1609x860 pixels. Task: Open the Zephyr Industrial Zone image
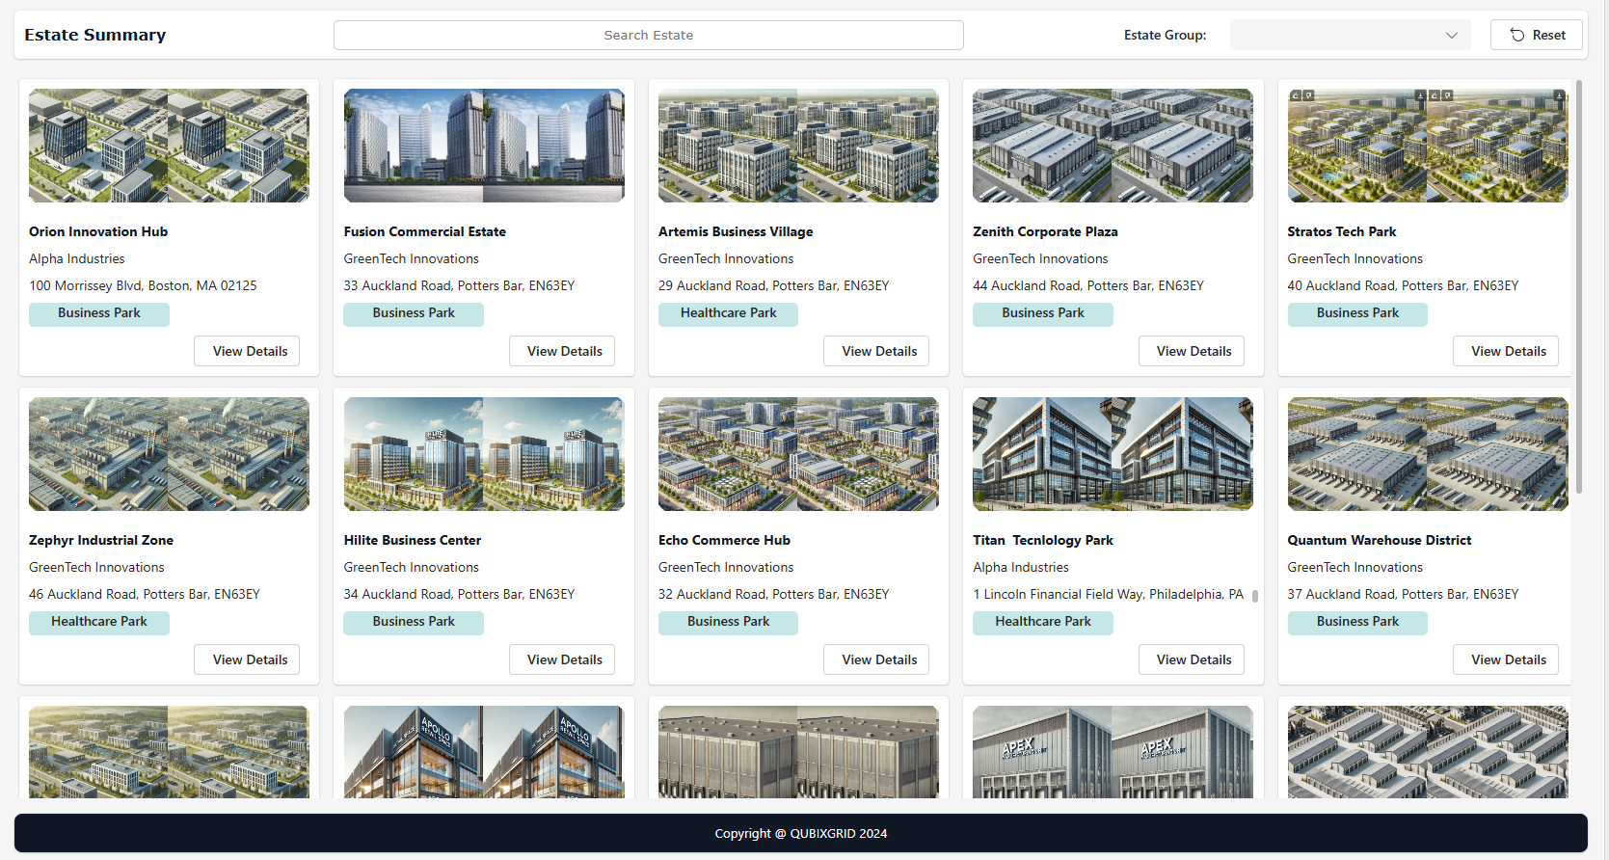pos(169,454)
